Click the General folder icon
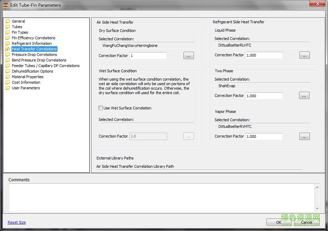The width and height of the screenshot is (328, 231). pos(8,21)
